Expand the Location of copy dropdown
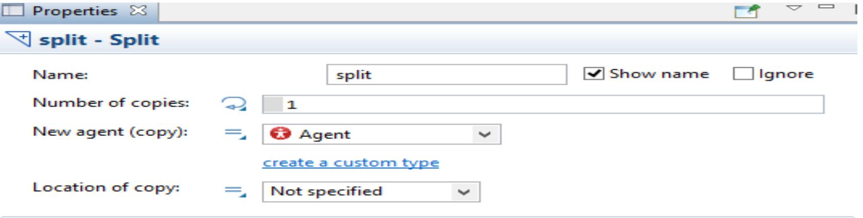Viewport: 863px width, 218px height. coord(464,192)
